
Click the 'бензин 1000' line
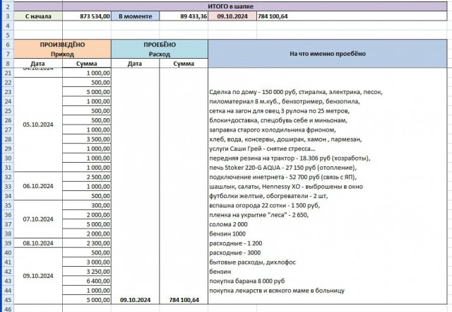coord(227,233)
